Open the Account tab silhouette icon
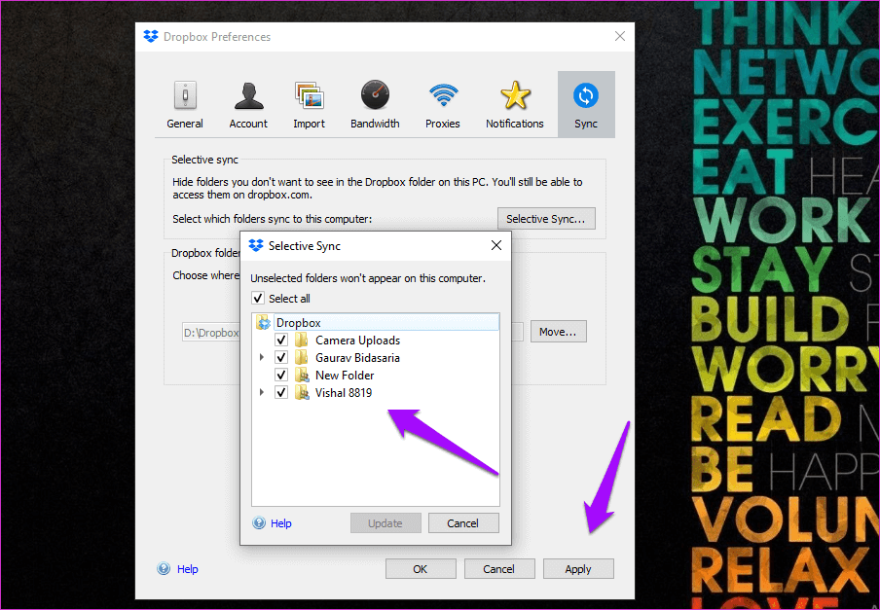Viewport: 880px width, 610px height. point(248,96)
